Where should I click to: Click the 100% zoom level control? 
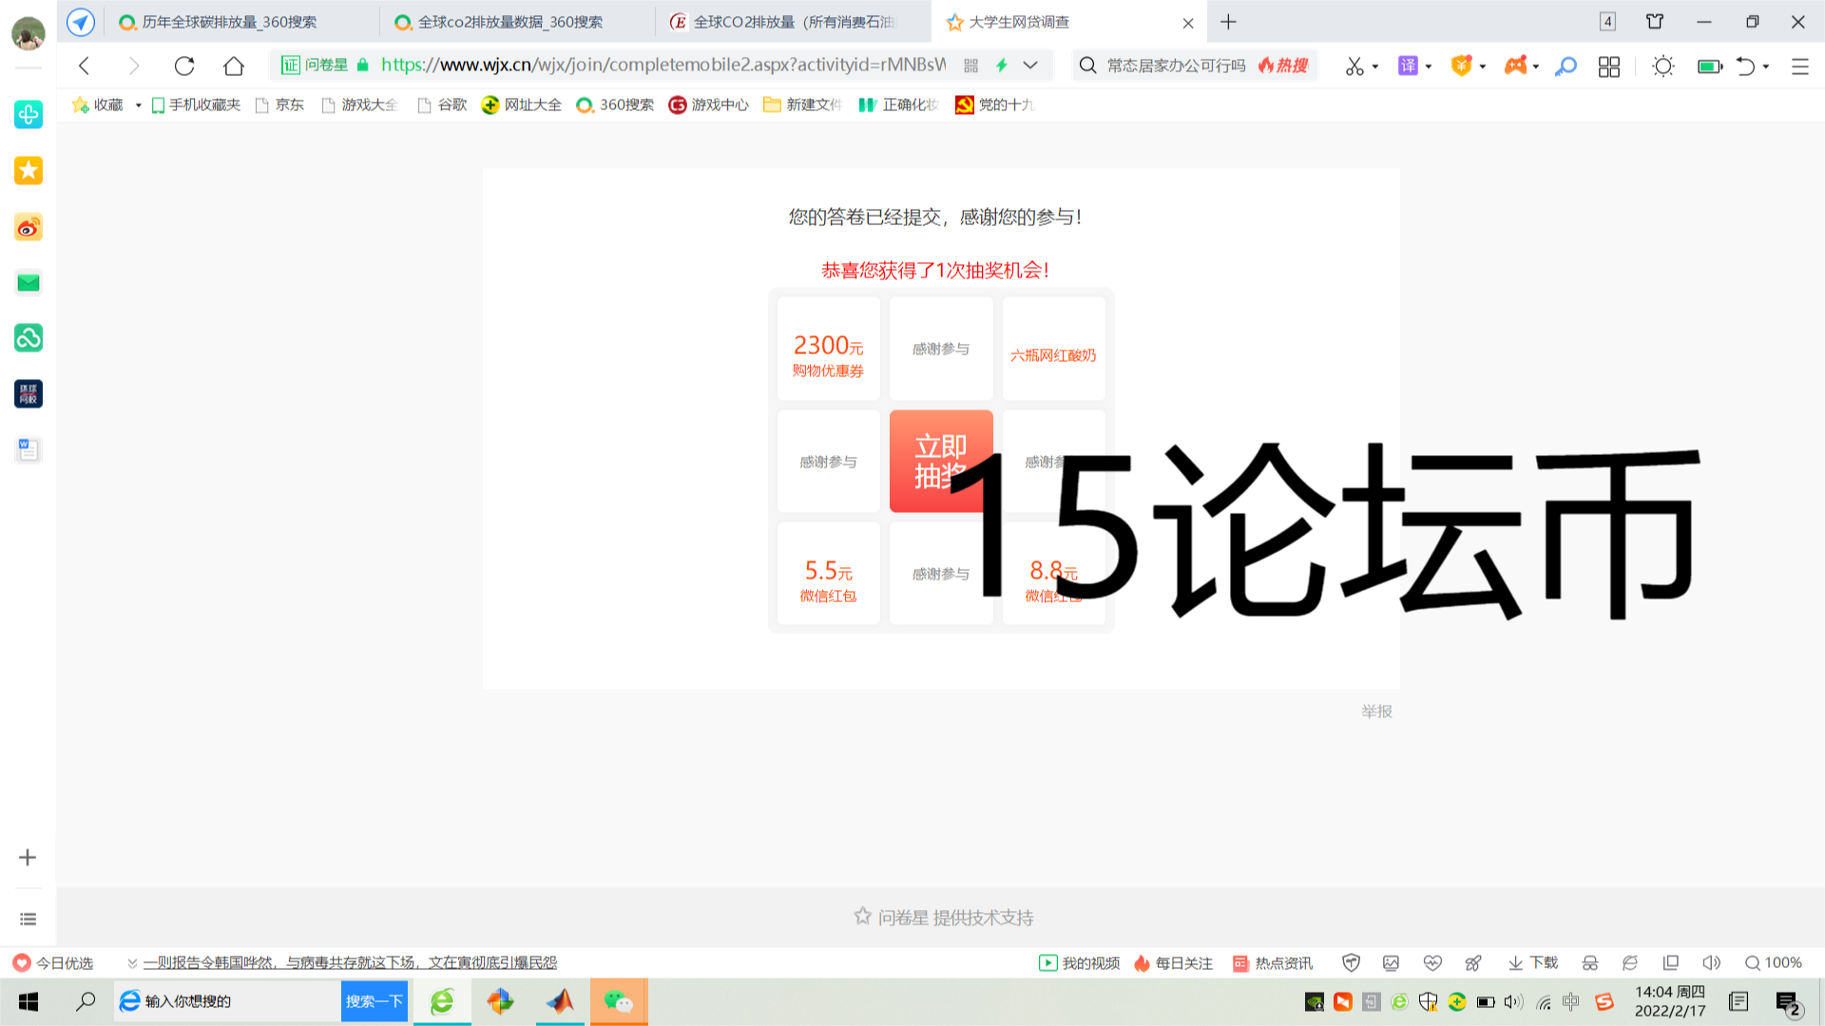pos(1774,962)
